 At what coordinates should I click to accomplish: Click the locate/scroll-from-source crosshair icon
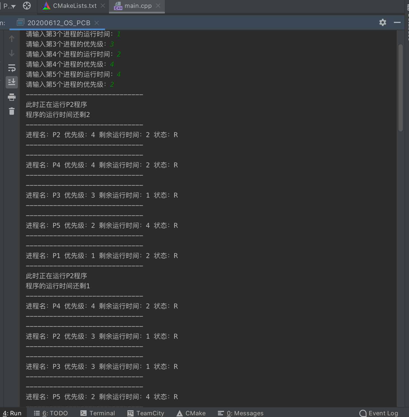pos(27,6)
